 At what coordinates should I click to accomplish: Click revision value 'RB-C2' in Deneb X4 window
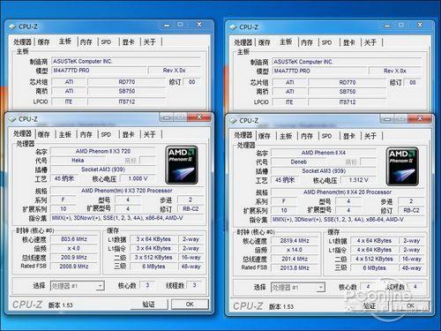[411, 210]
